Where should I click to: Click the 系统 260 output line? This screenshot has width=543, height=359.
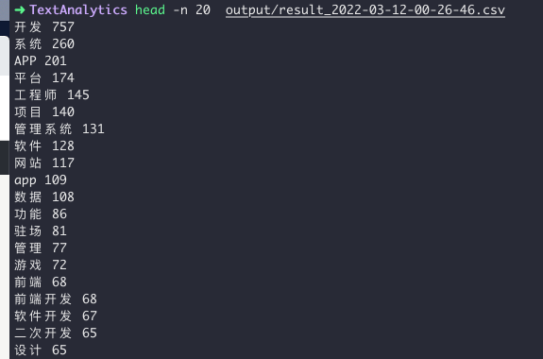(44, 43)
